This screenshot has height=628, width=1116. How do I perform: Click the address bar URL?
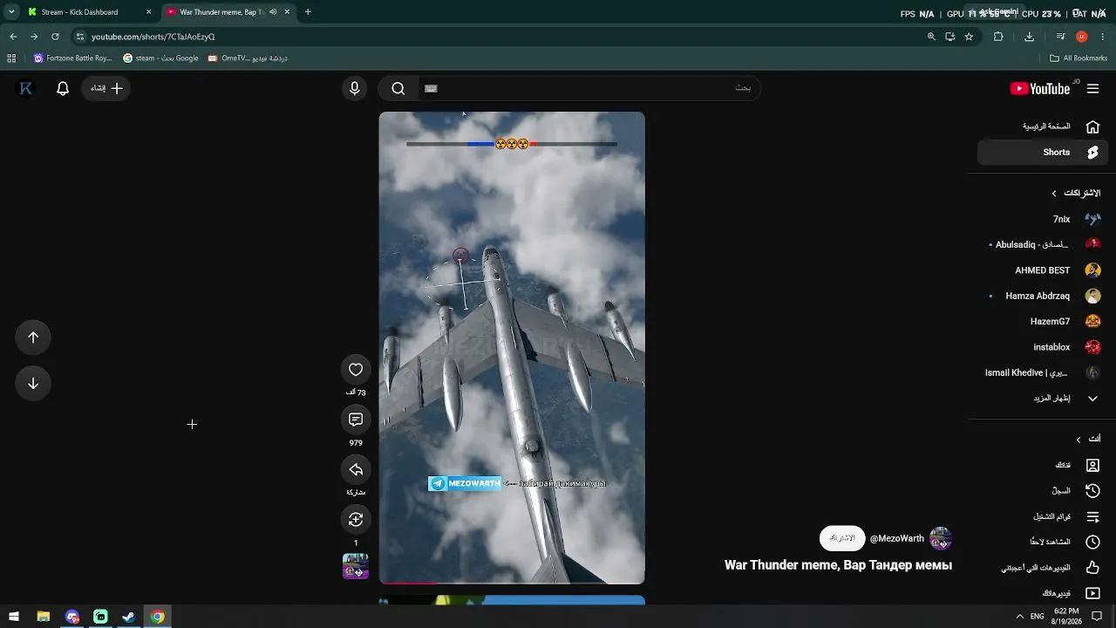(153, 37)
